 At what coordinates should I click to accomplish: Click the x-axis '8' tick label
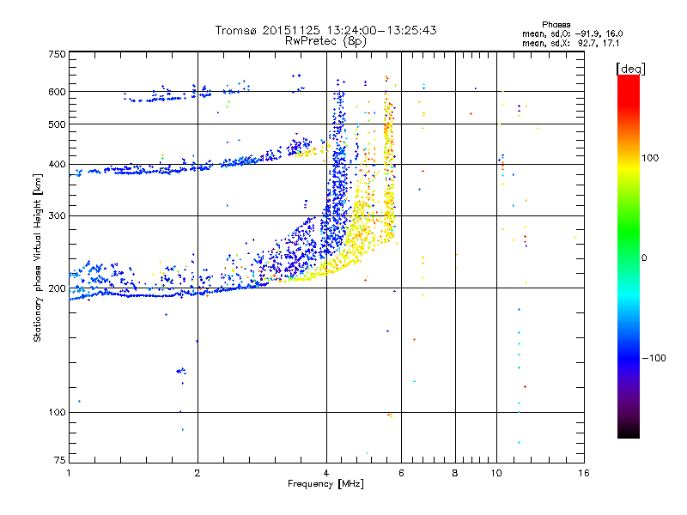455,473
